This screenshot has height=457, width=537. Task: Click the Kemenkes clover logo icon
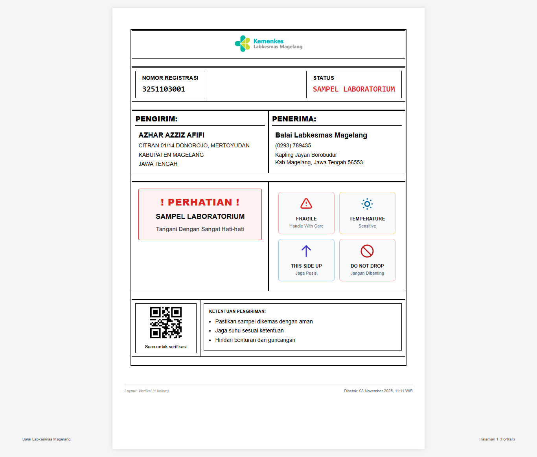click(243, 44)
